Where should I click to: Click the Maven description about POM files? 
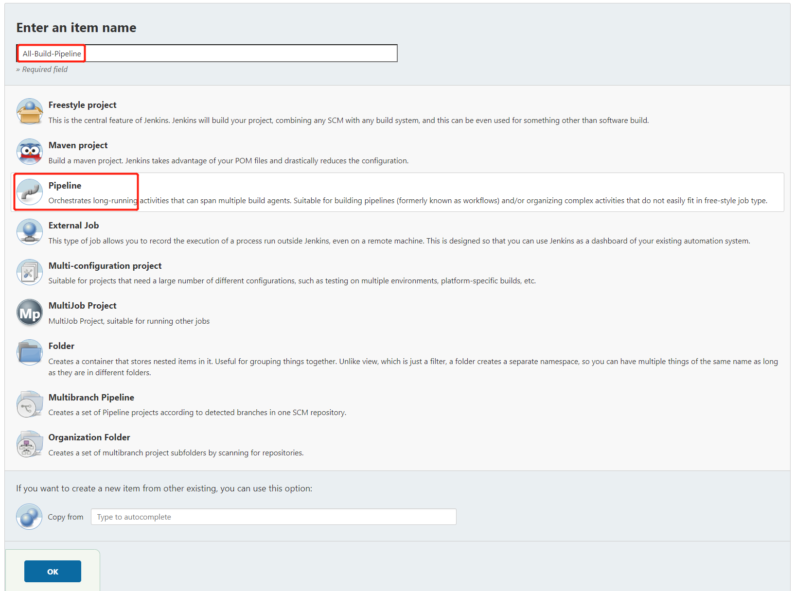tap(229, 160)
